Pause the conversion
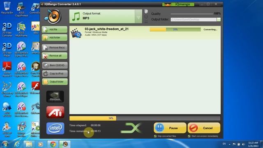 [170, 128]
